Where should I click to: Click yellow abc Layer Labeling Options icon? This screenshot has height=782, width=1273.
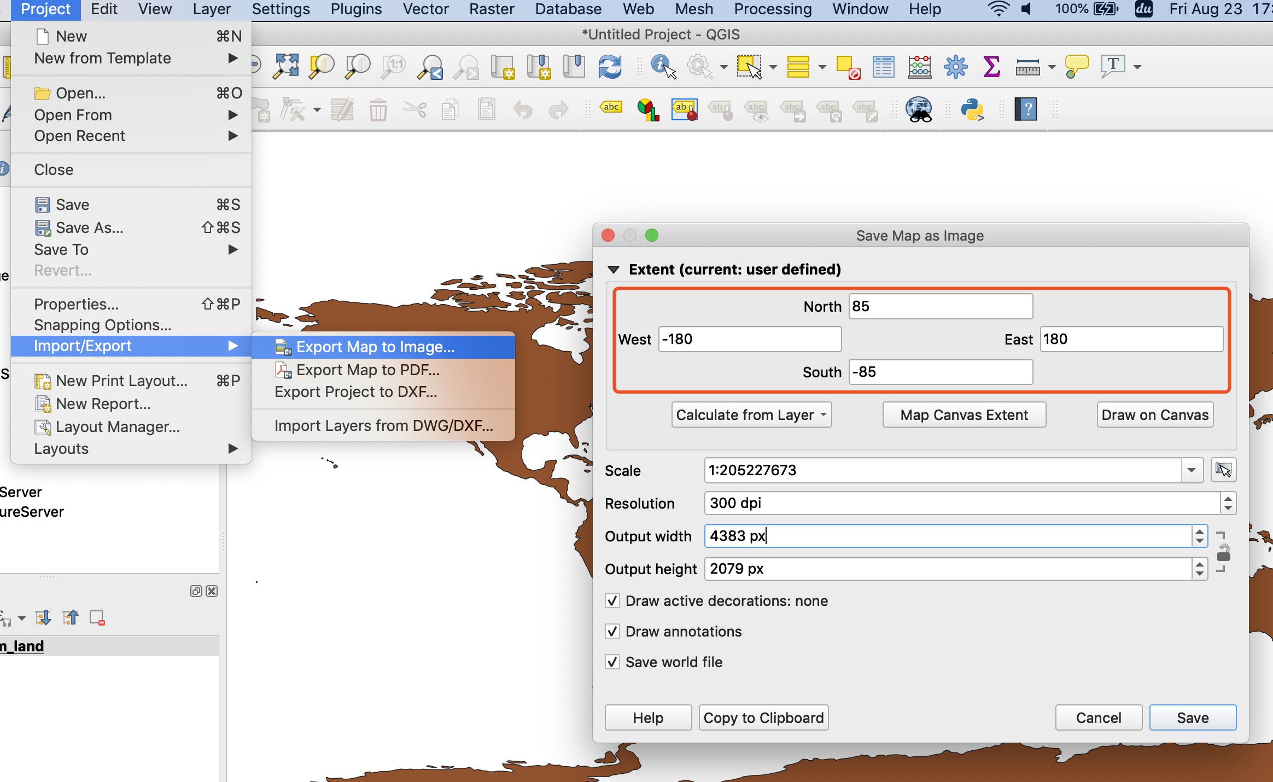pos(611,108)
